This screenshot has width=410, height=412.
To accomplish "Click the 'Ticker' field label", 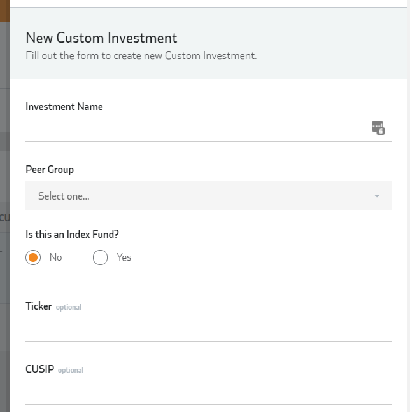I will 38,306.
